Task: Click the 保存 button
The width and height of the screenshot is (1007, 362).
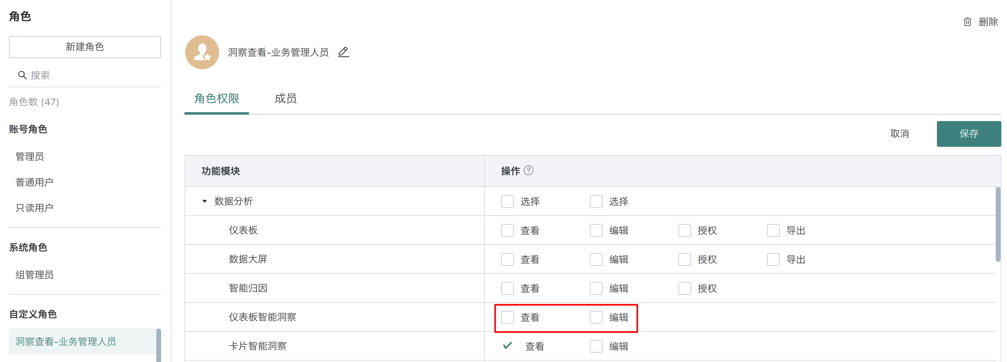Action: pyautogui.click(x=969, y=134)
